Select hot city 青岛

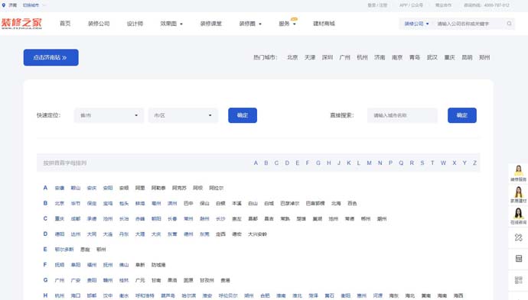pos(415,57)
